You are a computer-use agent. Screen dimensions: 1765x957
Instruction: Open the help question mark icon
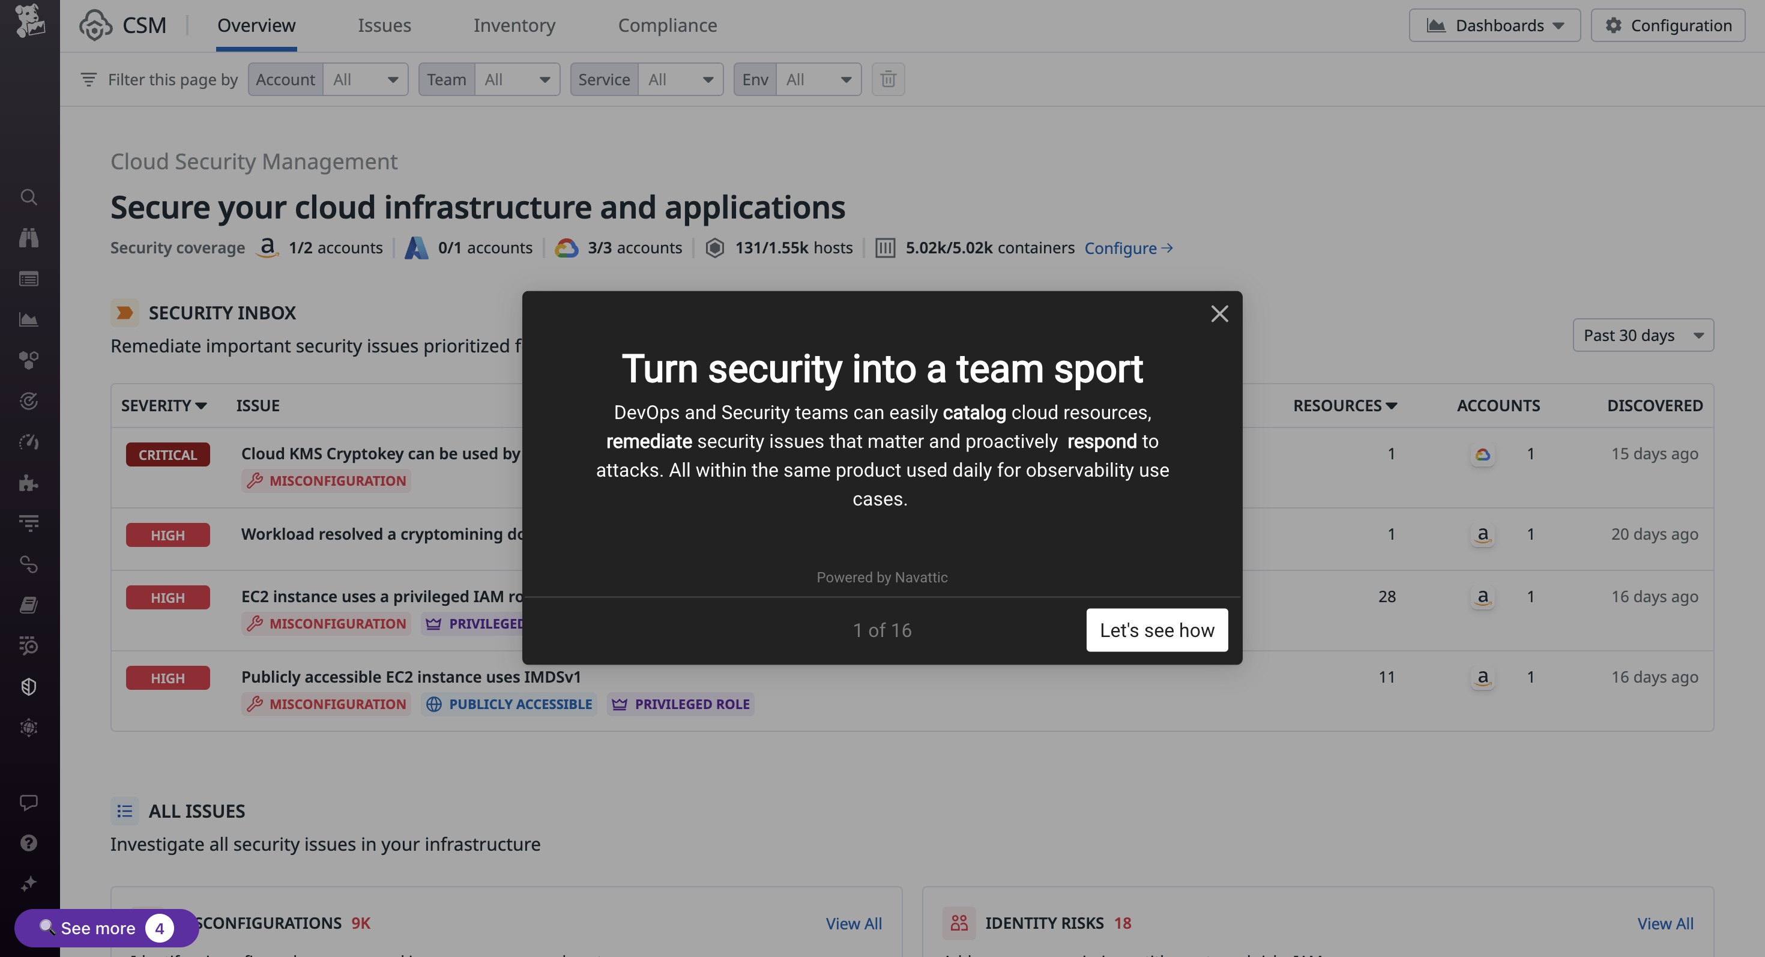[29, 842]
